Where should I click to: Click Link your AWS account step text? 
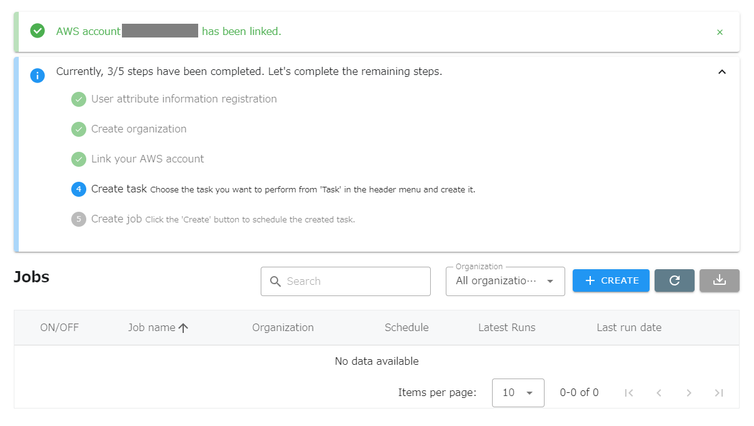point(148,159)
